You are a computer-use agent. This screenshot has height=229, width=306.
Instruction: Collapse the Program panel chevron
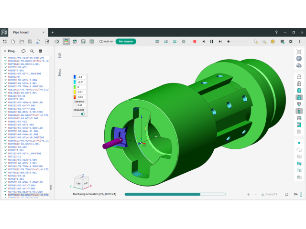5,51
